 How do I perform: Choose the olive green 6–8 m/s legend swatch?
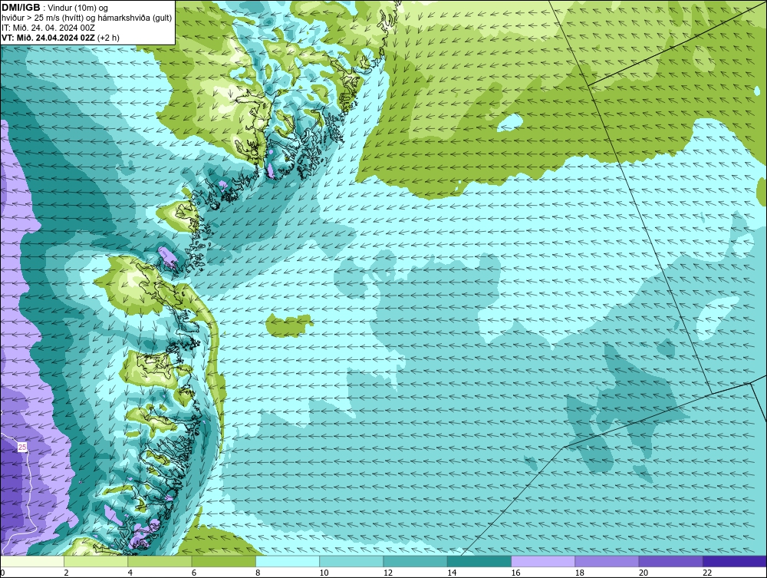[x=223, y=561]
